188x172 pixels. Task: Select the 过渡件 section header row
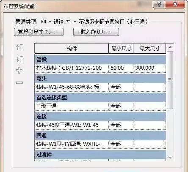click(100, 155)
